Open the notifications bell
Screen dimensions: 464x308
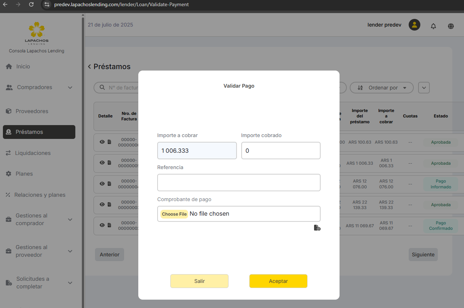(x=433, y=26)
